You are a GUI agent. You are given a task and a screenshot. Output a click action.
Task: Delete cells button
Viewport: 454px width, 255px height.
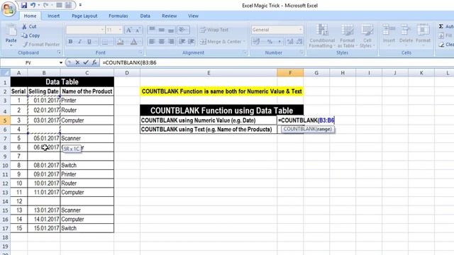(406, 34)
